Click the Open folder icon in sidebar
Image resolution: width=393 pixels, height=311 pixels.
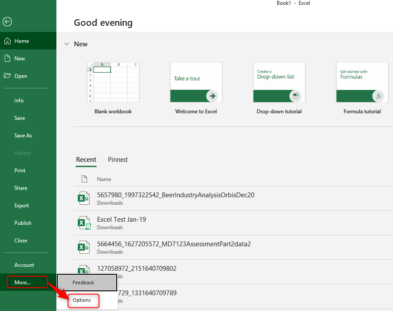[7, 76]
